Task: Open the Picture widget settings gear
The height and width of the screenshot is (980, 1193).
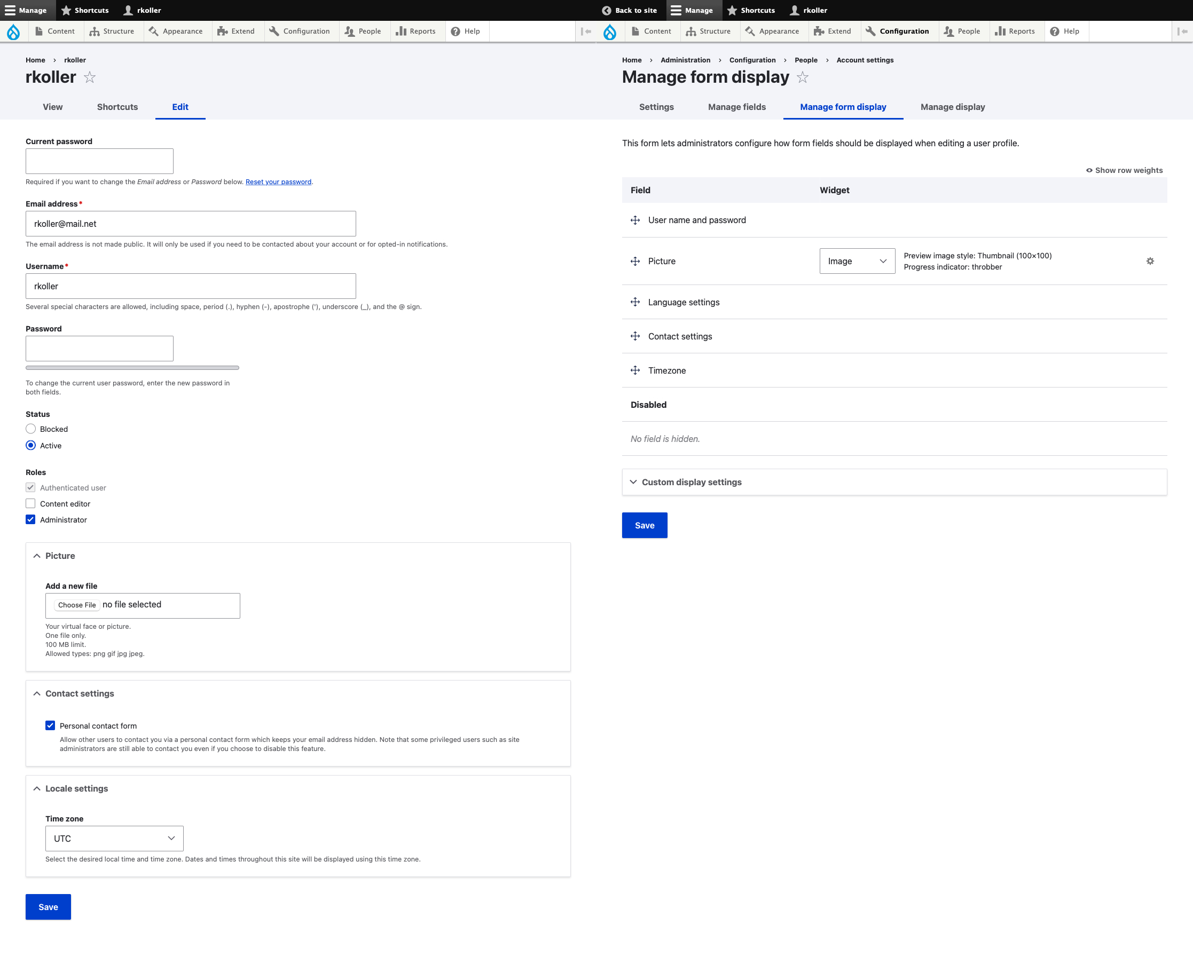Action: coord(1151,261)
